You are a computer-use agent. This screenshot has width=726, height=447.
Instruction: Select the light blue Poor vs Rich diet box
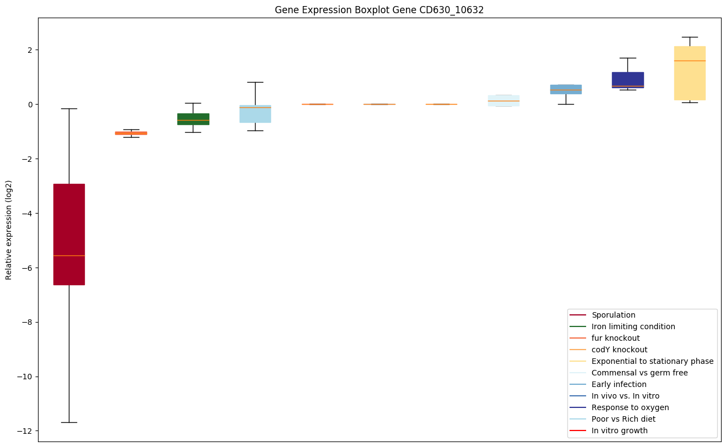255,116
